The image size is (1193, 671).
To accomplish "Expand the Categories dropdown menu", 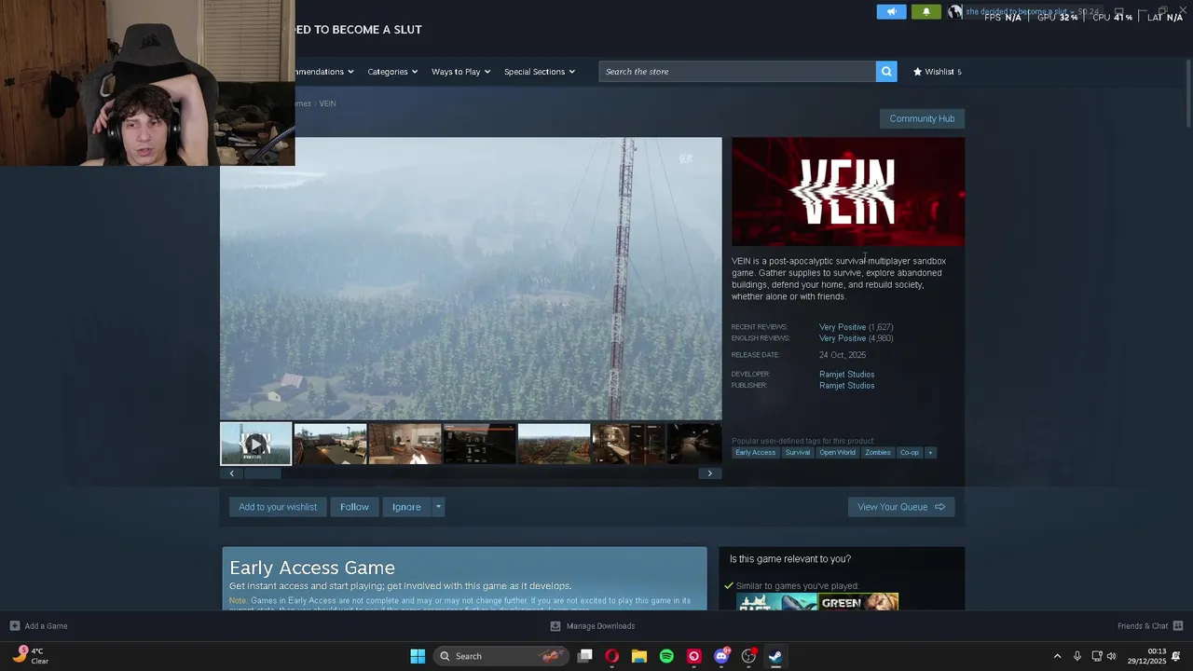I will tap(392, 72).
